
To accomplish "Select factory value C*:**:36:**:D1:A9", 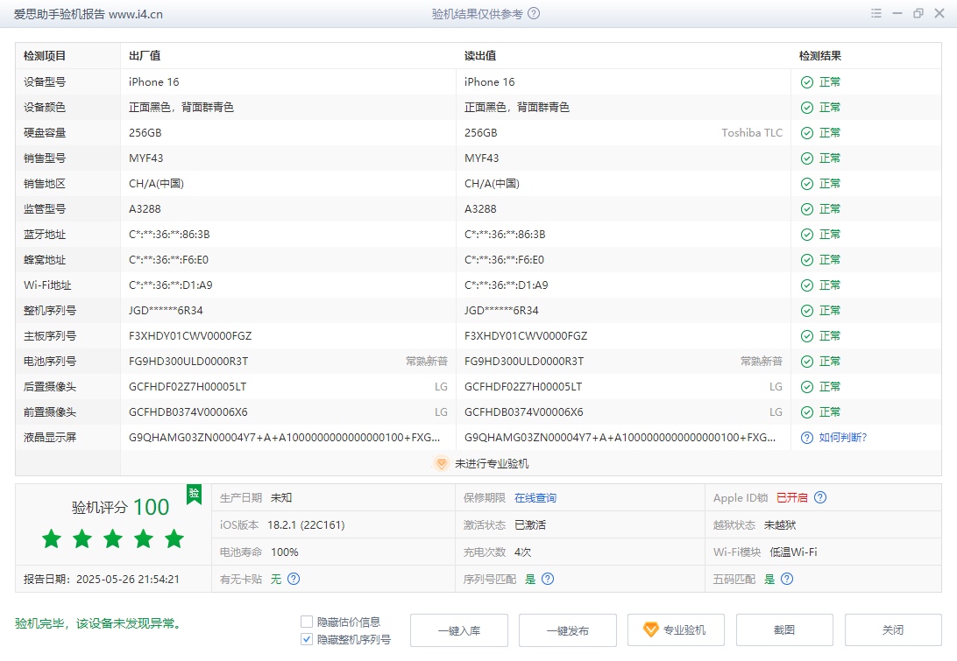I will click(171, 285).
